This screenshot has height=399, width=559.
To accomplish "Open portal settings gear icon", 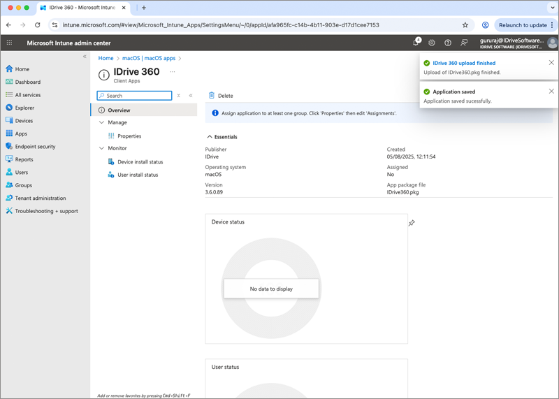I will (432, 43).
